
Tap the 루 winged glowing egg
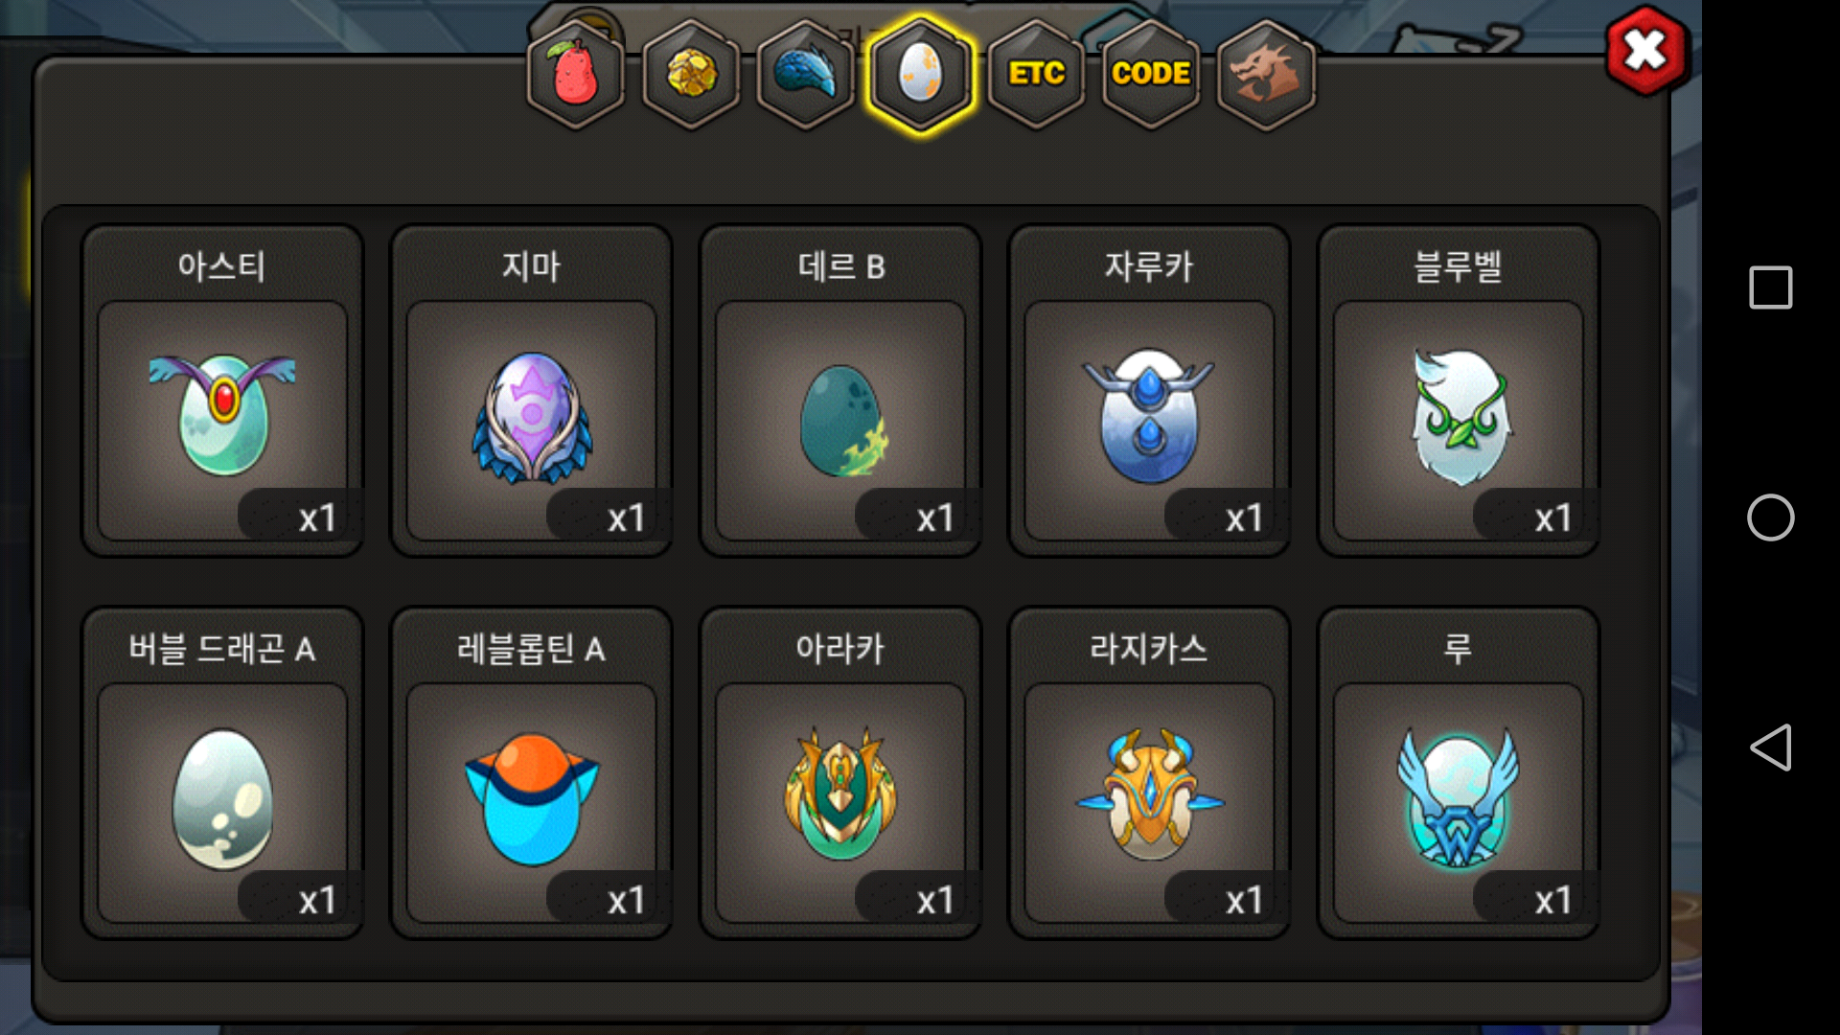click(1459, 772)
